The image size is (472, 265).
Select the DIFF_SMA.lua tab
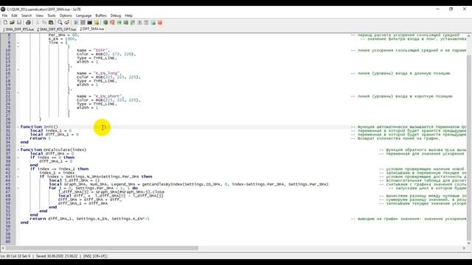click(91, 29)
